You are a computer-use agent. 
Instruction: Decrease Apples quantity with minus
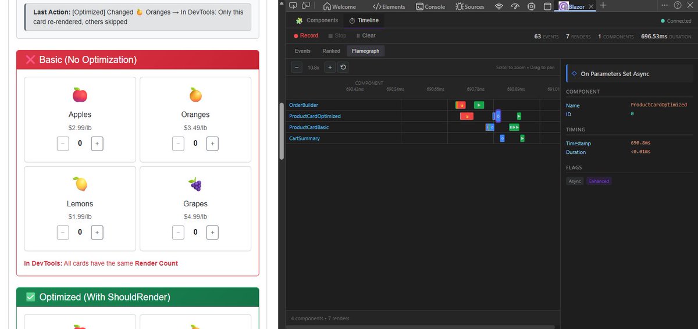point(63,143)
